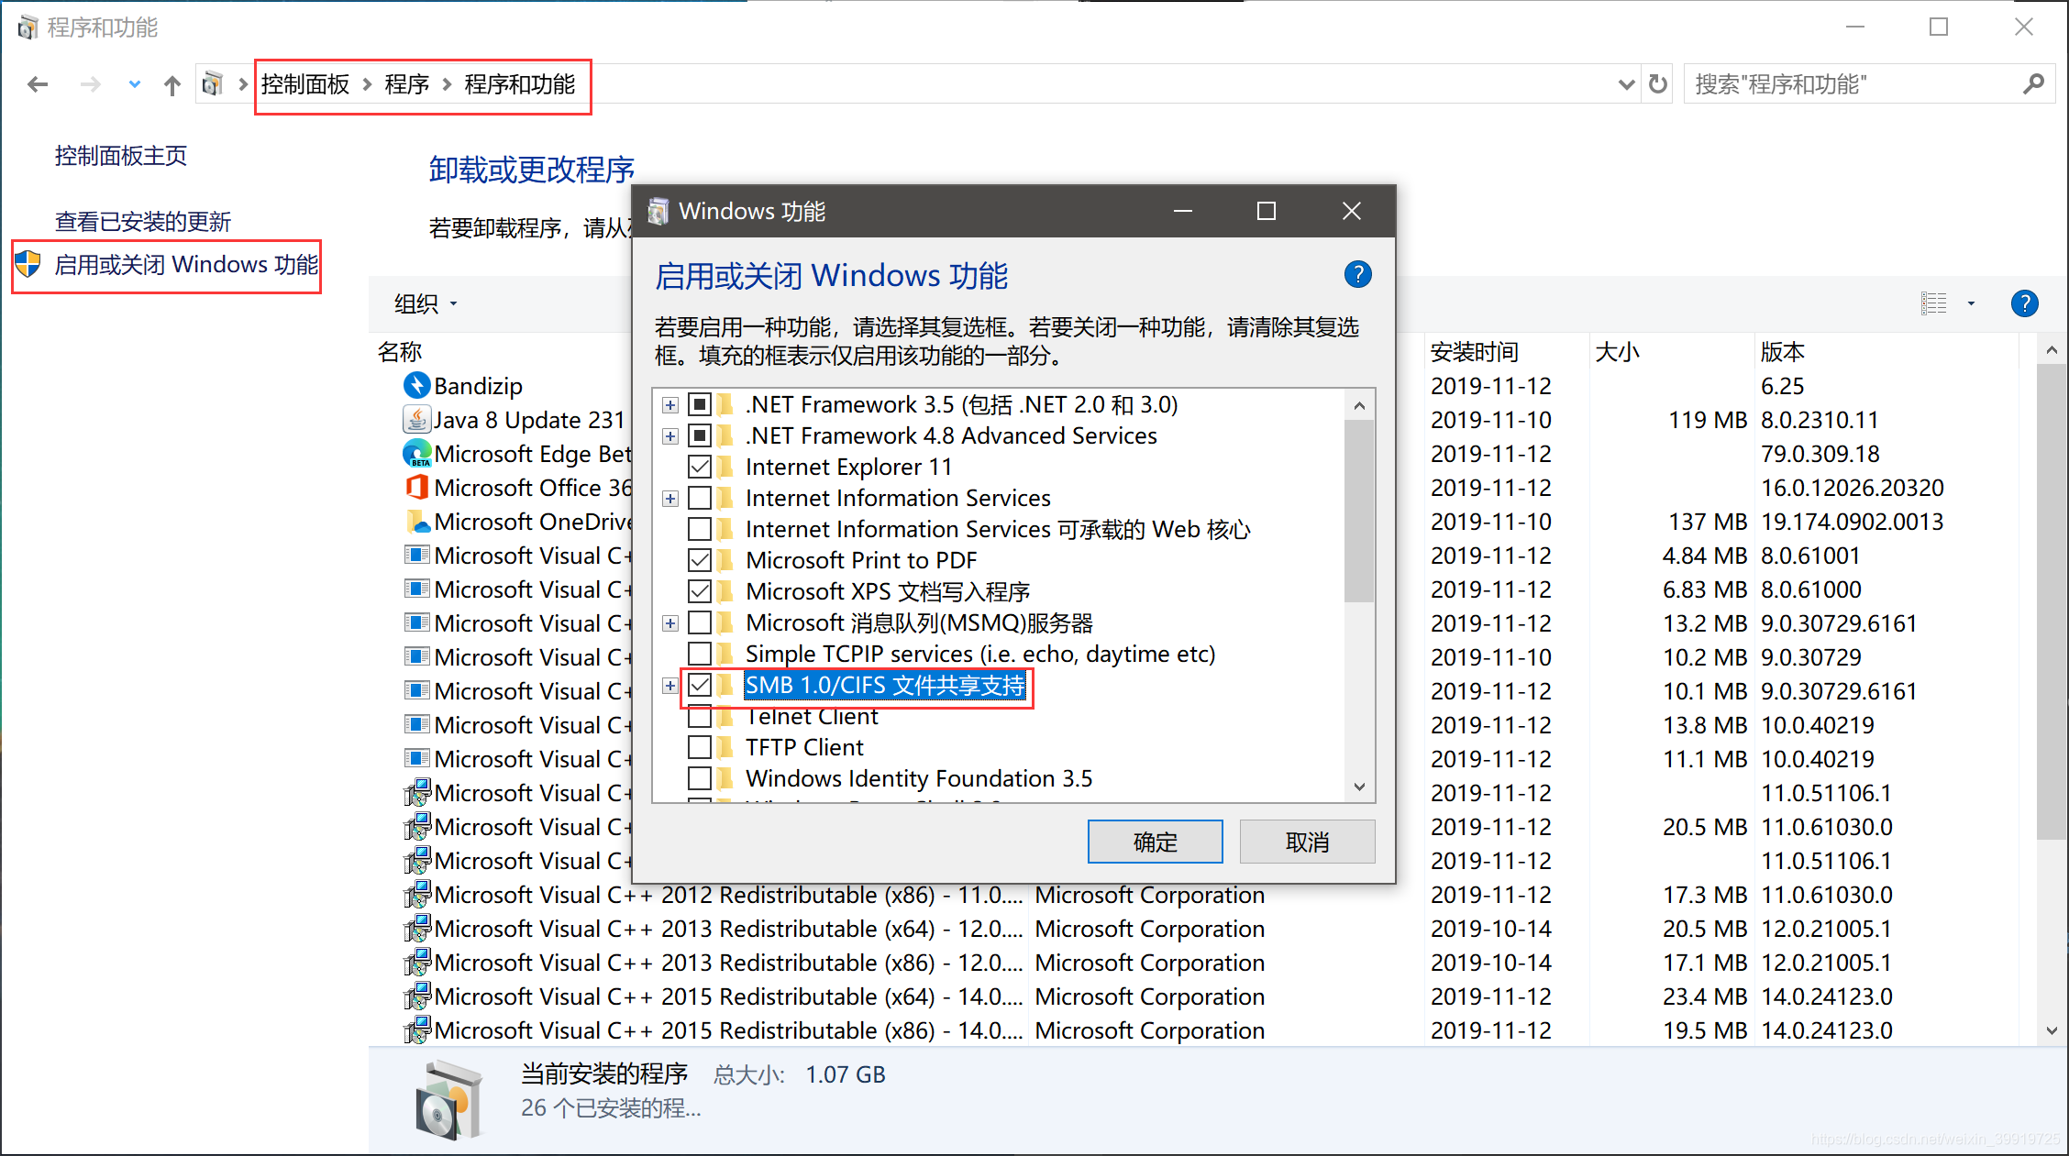Uncheck Microsoft XPS 文档写入程序
Screen dimensions: 2069x1156
pos(700,591)
